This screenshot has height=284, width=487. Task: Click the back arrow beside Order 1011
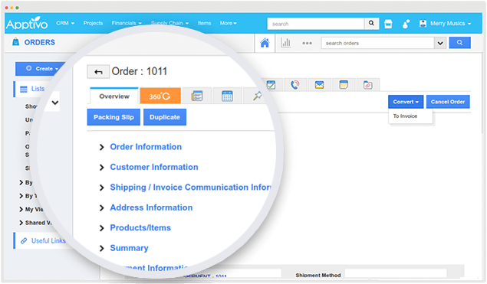click(98, 72)
